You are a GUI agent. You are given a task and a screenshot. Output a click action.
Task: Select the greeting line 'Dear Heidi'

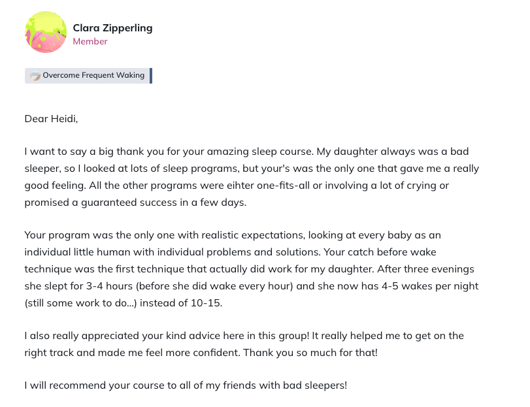click(51, 118)
